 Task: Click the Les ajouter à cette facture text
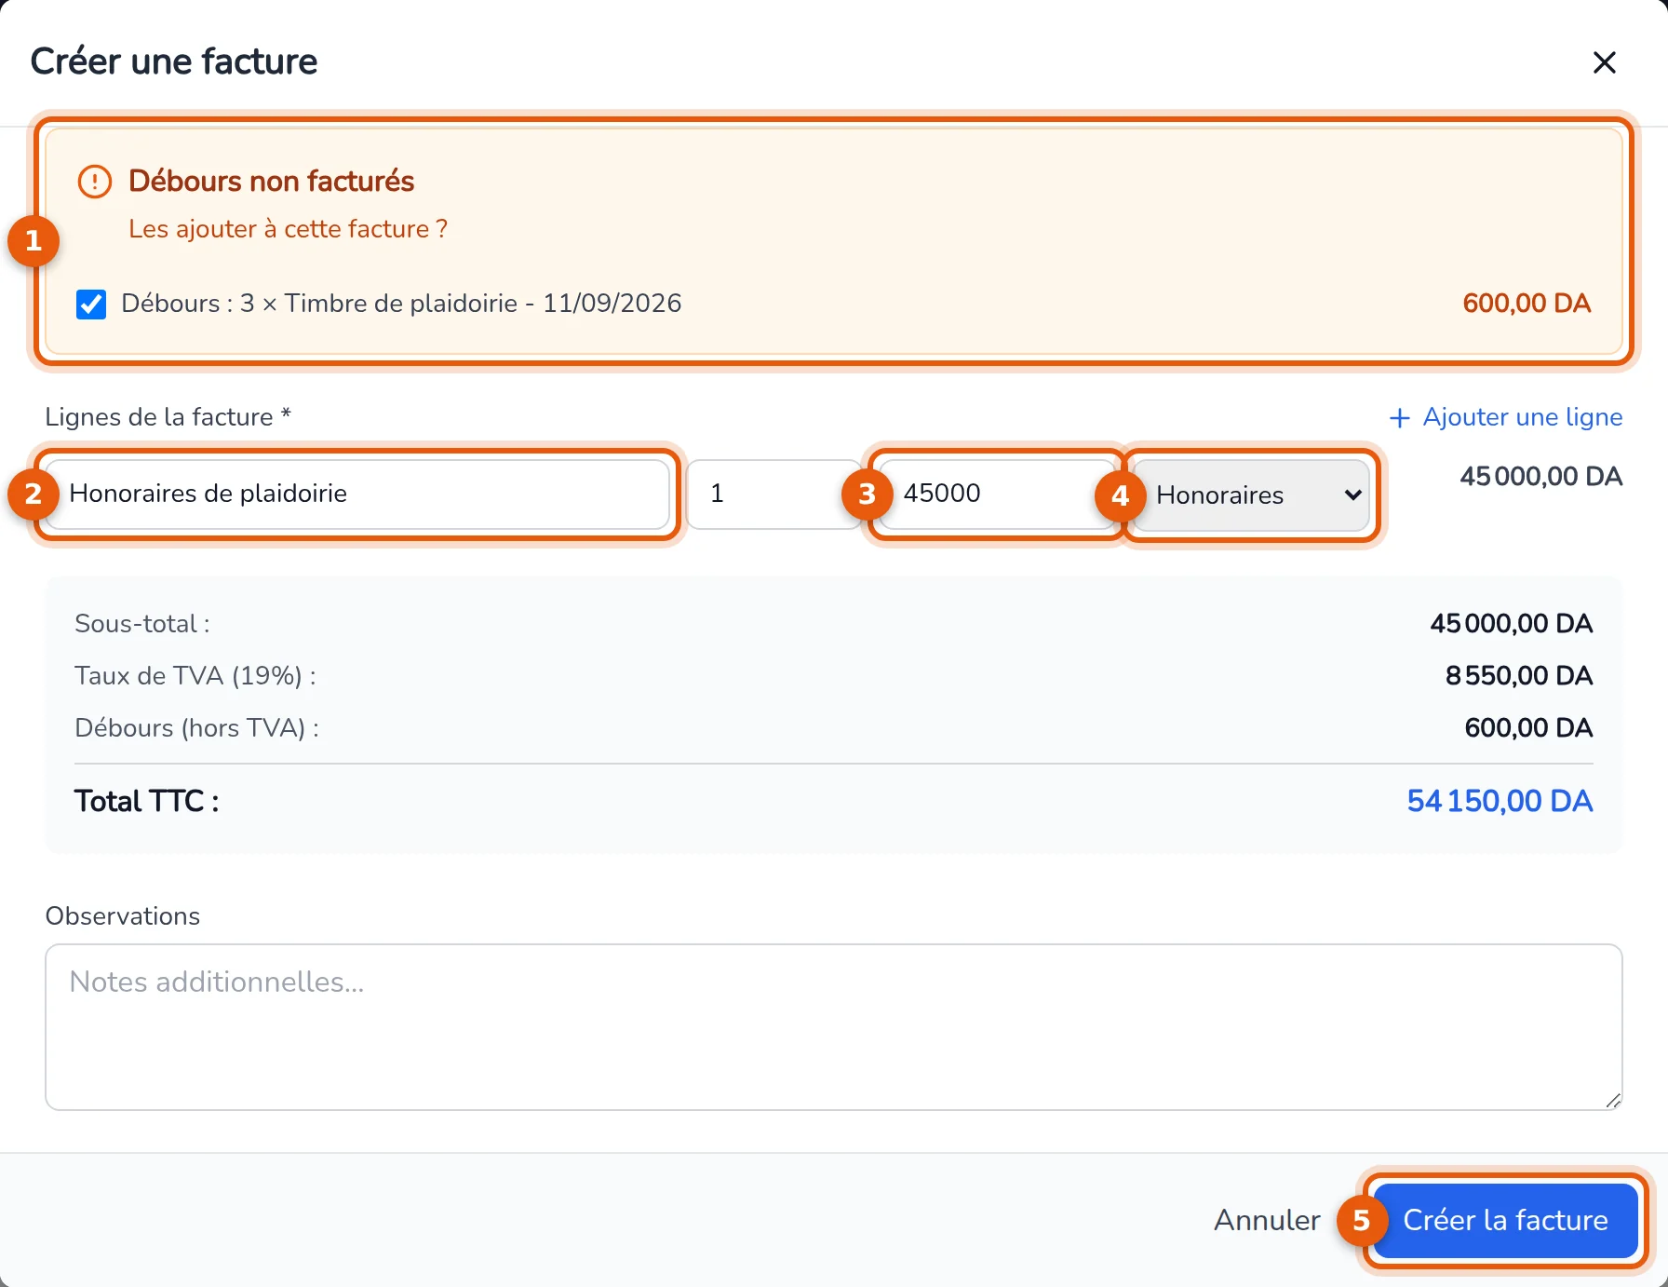point(288,229)
